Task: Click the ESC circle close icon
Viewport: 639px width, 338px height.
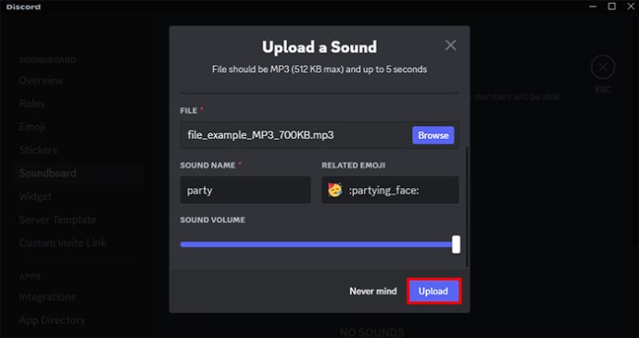Action: point(603,67)
